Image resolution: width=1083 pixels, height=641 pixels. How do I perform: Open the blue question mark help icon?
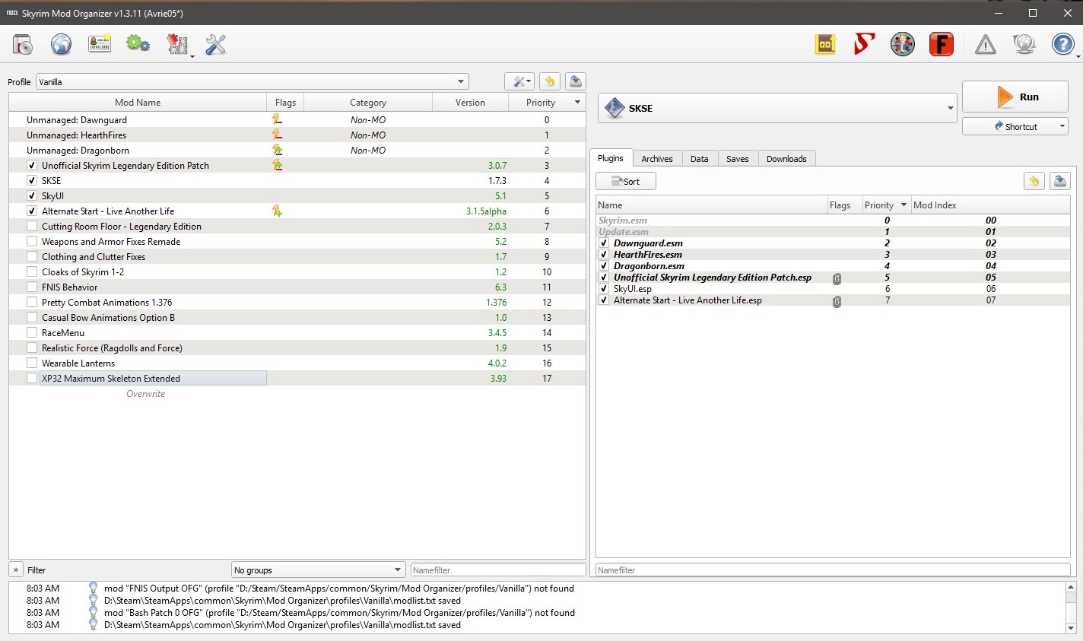[1062, 45]
